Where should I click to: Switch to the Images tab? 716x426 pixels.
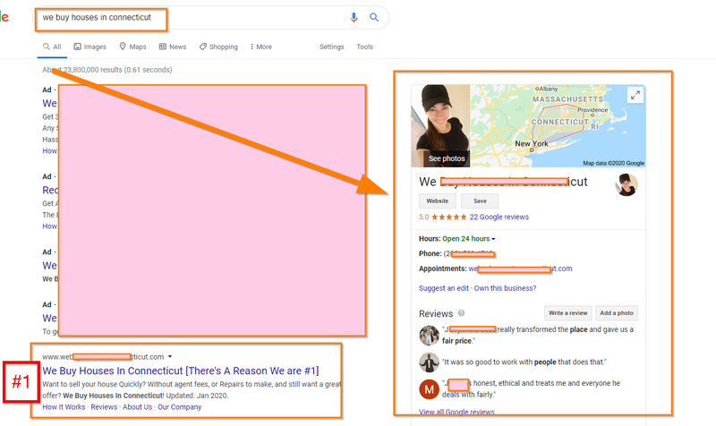pos(90,47)
